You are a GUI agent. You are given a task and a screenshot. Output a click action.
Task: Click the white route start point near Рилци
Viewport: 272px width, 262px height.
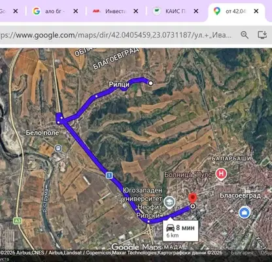click(150, 83)
